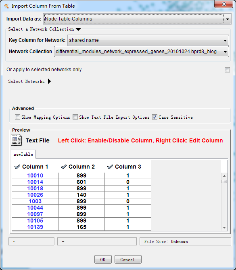Image resolution: width=236 pixels, height=270 pixels.
Task: Toggle Column 1 checkmark icon in header
Action: (x=17, y=167)
